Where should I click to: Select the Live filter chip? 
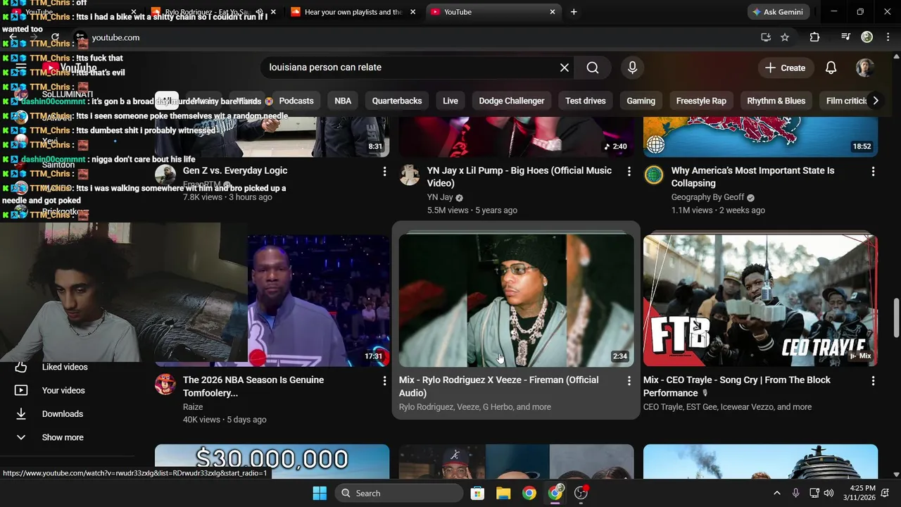(450, 101)
